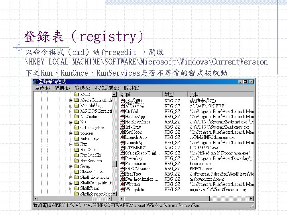Screen dimensions: 287x215
Task: Open the 登錄 menu in registry editor
Action: click(42, 88)
